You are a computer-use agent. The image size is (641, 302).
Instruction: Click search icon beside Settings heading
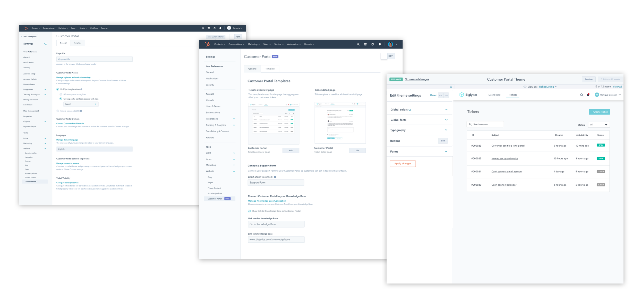(x=46, y=44)
